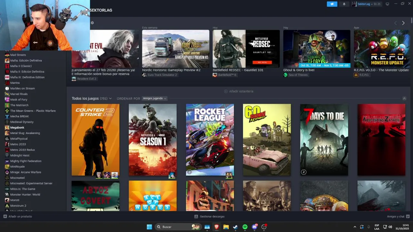Open the Amigos jugando sort dropdown

tap(155, 98)
